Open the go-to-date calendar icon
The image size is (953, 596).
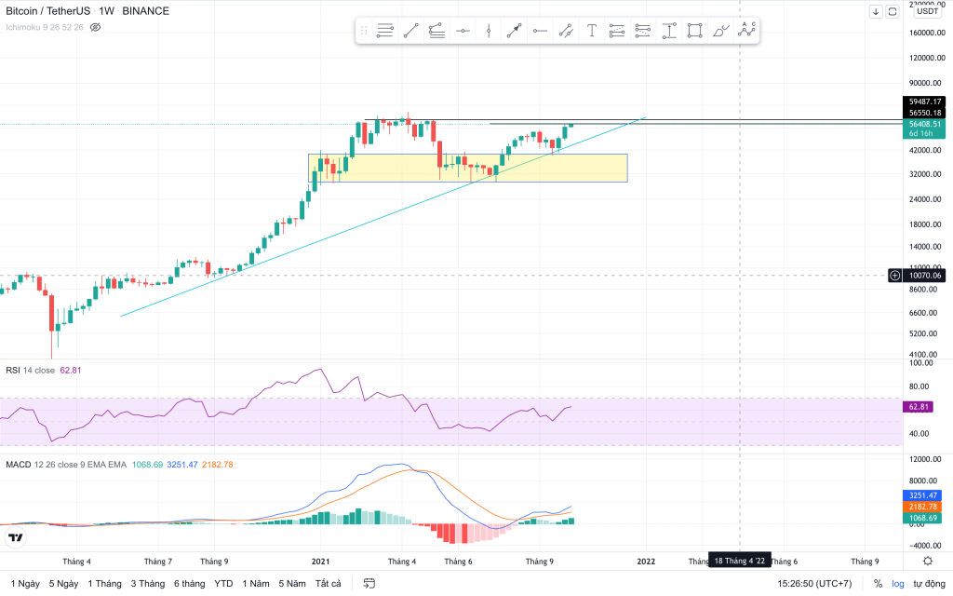(x=369, y=584)
